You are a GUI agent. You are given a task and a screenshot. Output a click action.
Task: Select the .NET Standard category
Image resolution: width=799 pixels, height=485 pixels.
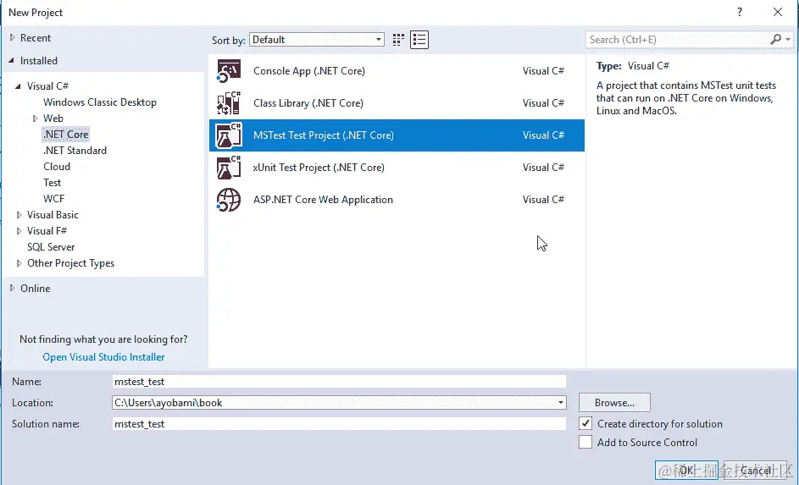point(75,151)
